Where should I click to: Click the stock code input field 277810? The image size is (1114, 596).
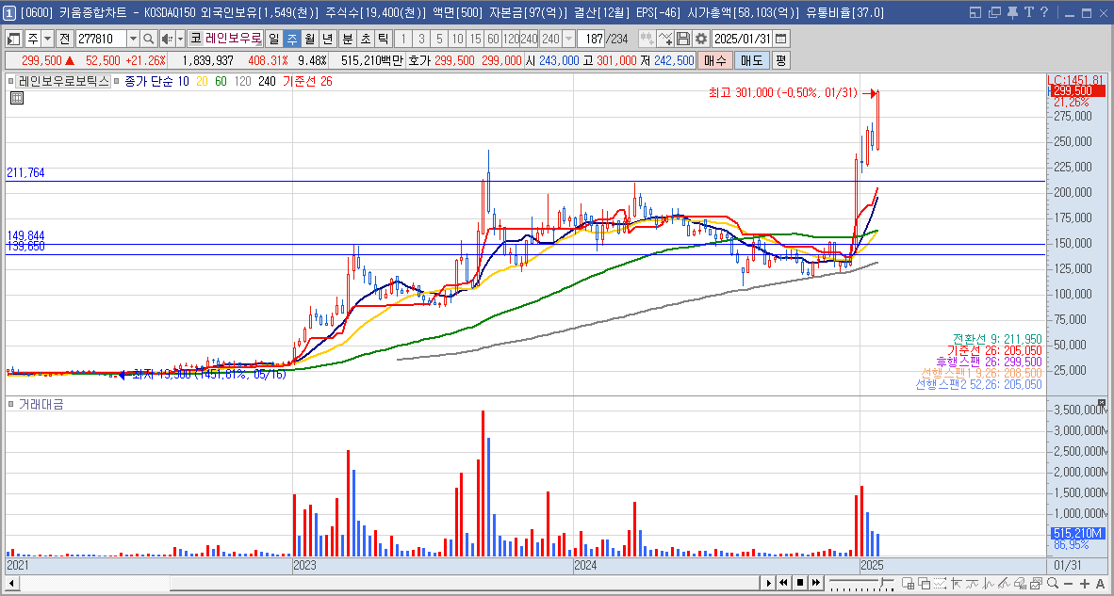pyautogui.click(x=100, y=39)
